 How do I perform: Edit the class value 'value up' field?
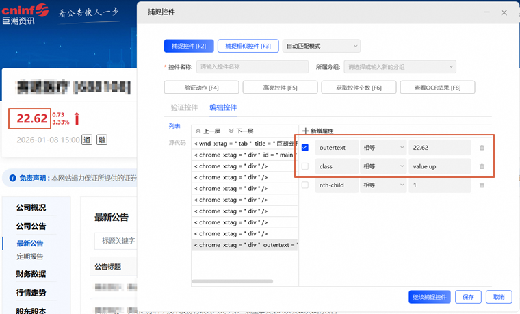(x=440, y=166)
